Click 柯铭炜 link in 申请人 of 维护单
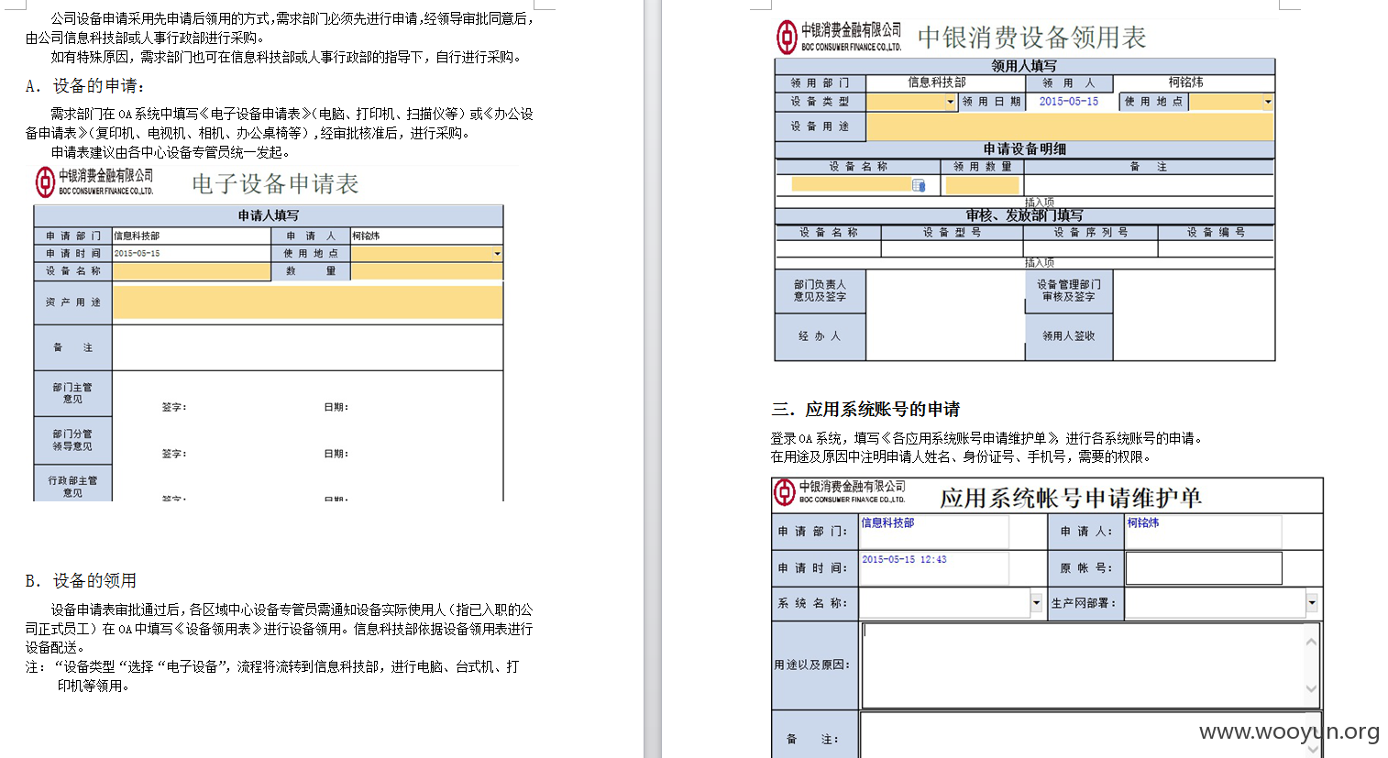 1143,522
